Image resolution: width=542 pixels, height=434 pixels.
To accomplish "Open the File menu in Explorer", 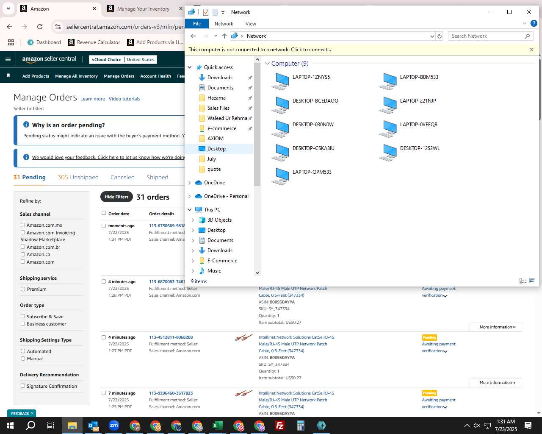I will 197,24.
